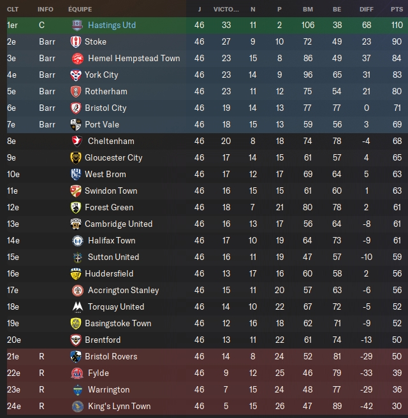Viewport: 408px width, 418px height.
Task: Click the Cheltenham club logo
Action: pos(76,141)
